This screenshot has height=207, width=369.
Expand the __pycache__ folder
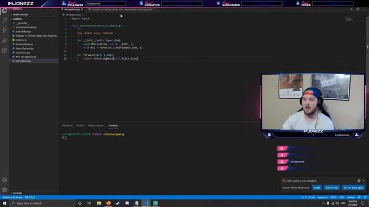(34, 23)
